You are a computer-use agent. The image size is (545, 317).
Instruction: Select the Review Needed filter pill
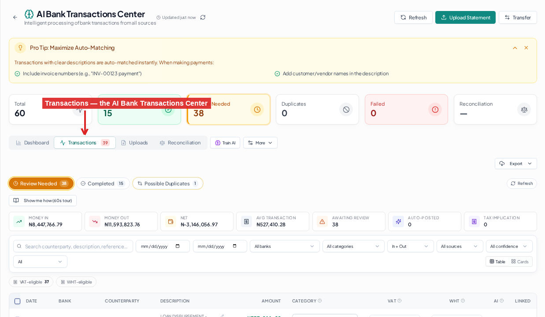click(41, 184)
